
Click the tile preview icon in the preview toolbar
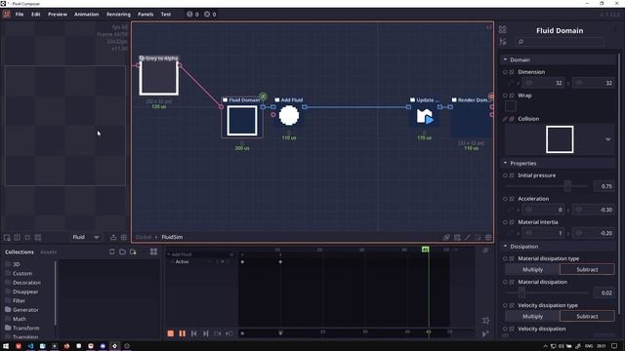[x=27, y=238]
